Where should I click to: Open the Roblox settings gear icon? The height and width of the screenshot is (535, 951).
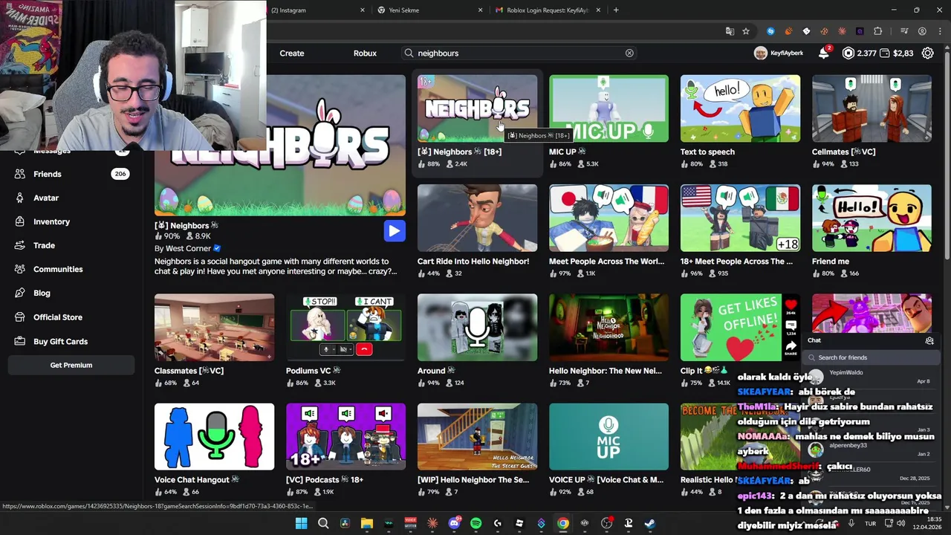pyautogui.click(x=927, y=53)
